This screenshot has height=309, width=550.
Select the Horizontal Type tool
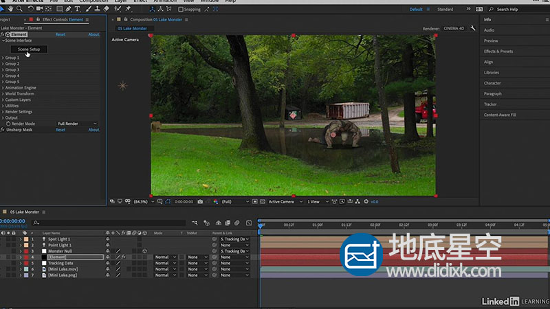77,9
